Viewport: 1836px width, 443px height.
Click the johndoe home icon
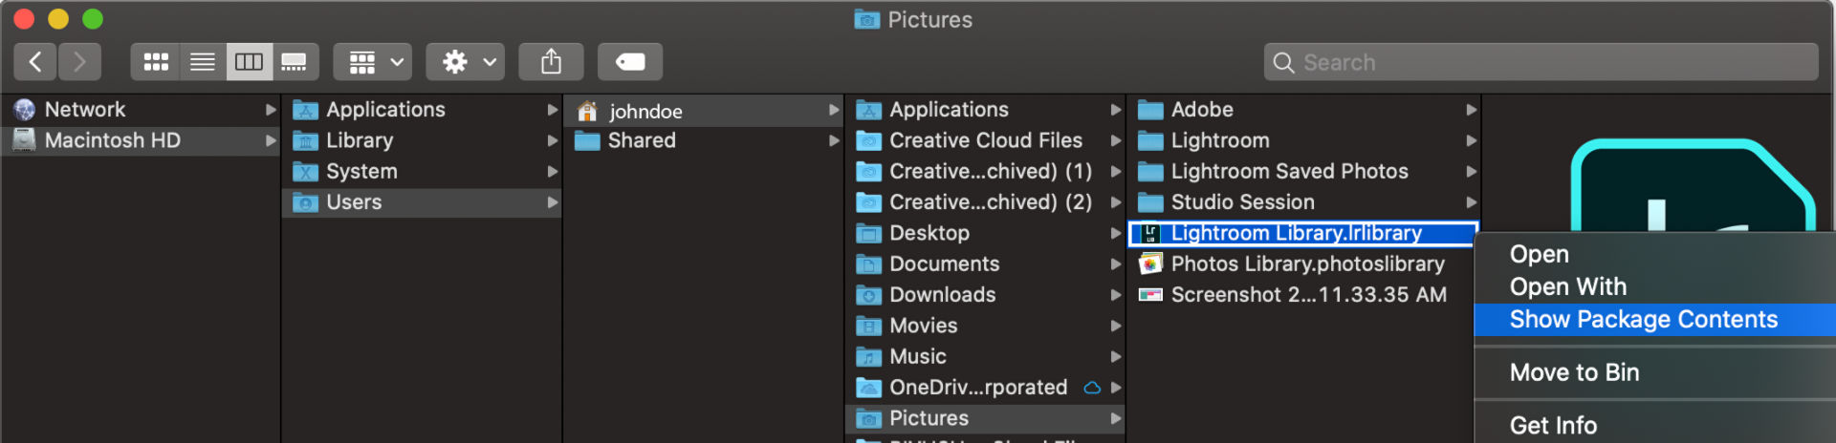(x=587, y=111)
